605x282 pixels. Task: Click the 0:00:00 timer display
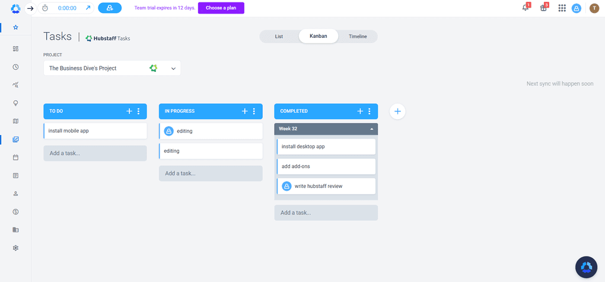coord(67,8)
